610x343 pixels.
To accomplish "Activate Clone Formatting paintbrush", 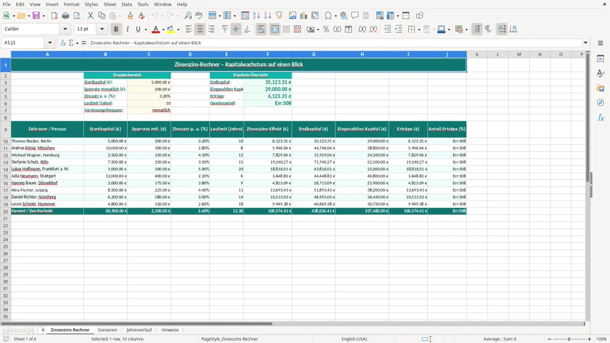I will coord(131,16).
